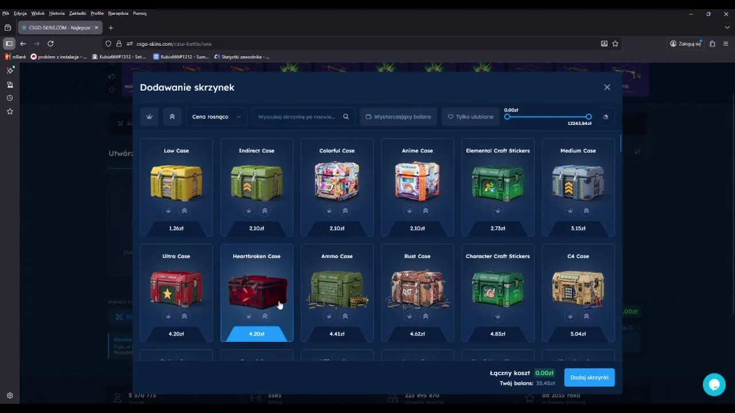Image resolution: width=735 pixels, height=413 pixels.
Task: Open the browser hamburger menu
Action: (x=726, y=44)
